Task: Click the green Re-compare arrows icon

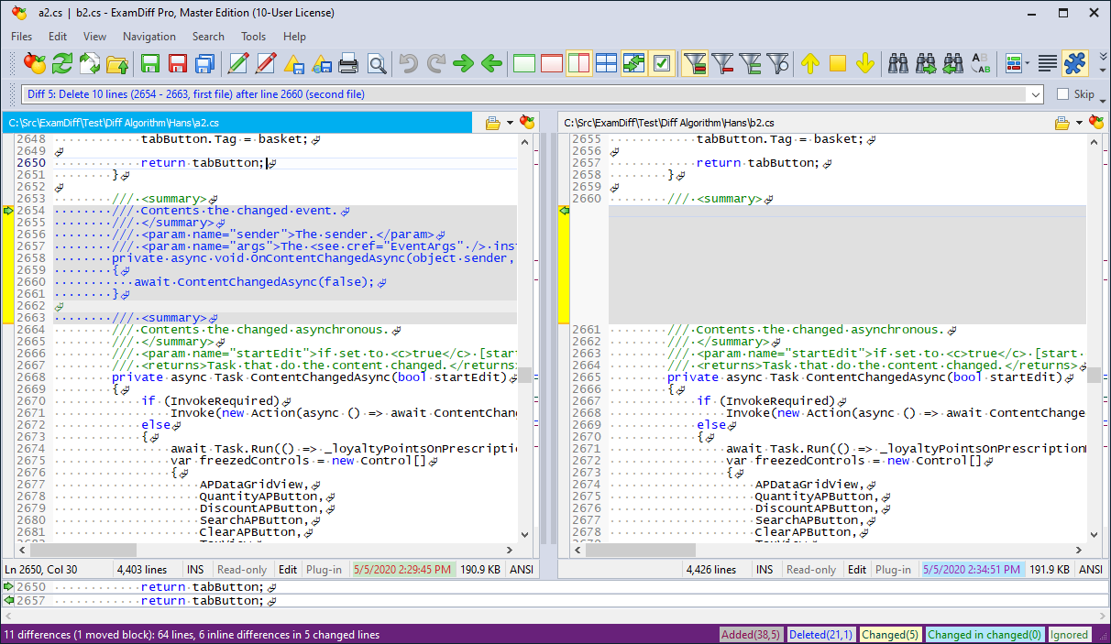Action: [x=62, y=63]
